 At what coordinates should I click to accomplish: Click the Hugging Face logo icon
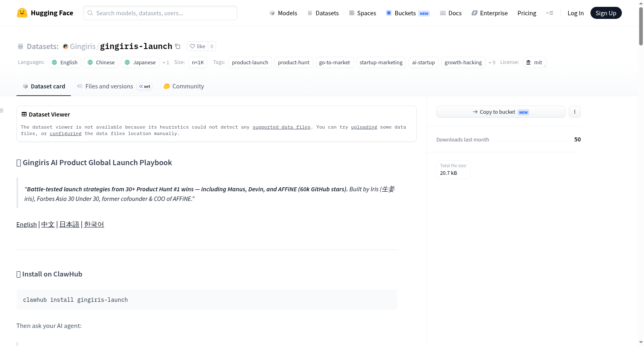click(x=22, y=13)
